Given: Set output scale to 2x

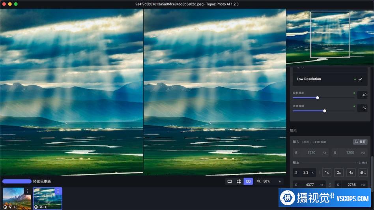Looking at the screenshot, I should [339, 172].
